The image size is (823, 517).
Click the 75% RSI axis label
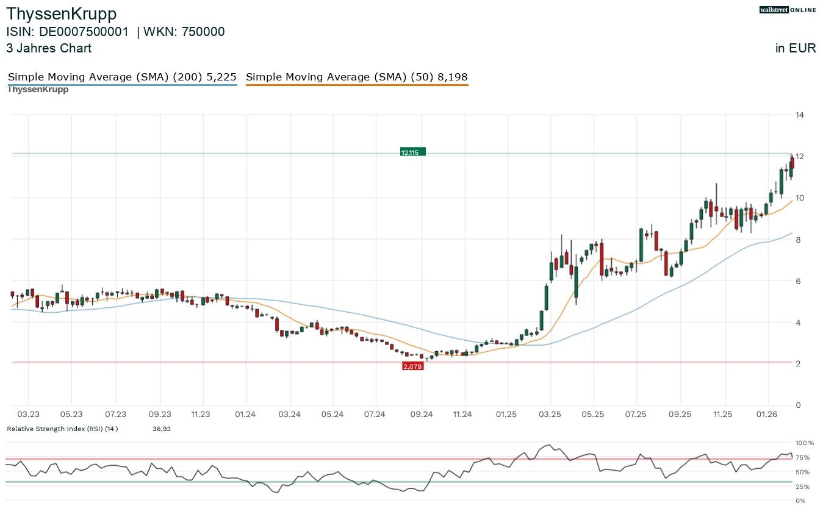[802, 458]
